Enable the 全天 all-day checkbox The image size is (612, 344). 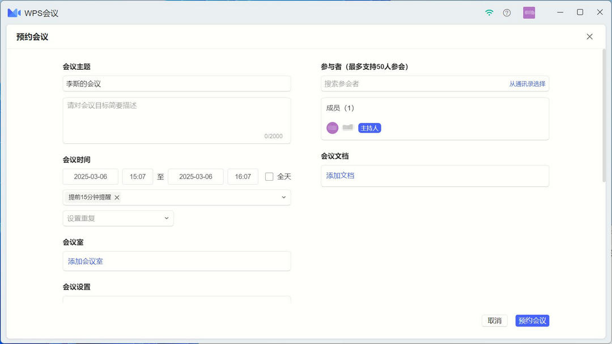coord(269,176)
